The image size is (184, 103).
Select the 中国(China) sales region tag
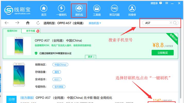tap(60, 65)
